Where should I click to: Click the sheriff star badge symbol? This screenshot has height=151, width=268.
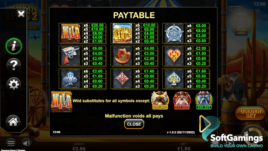[174, 33]
